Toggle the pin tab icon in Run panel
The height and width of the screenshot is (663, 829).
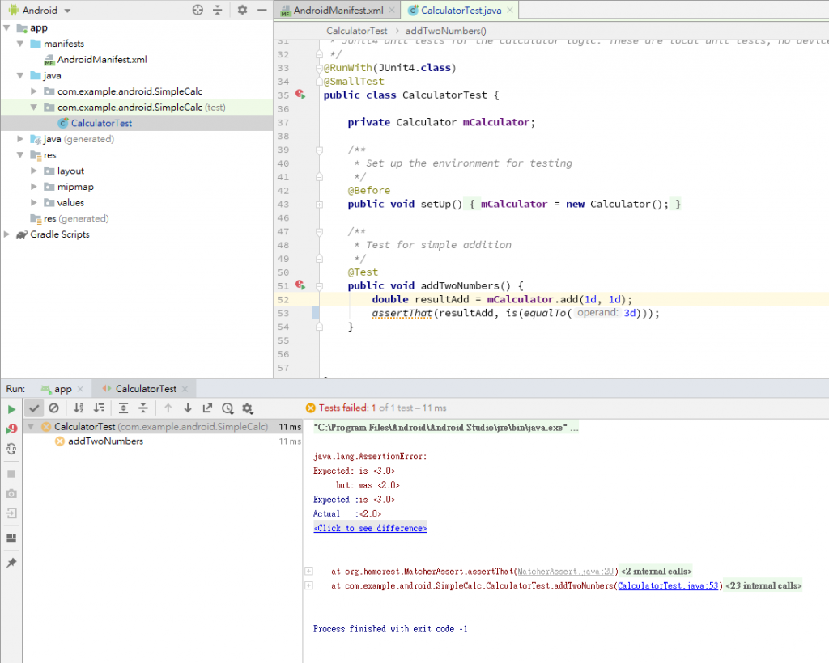(x=11, y=563)
